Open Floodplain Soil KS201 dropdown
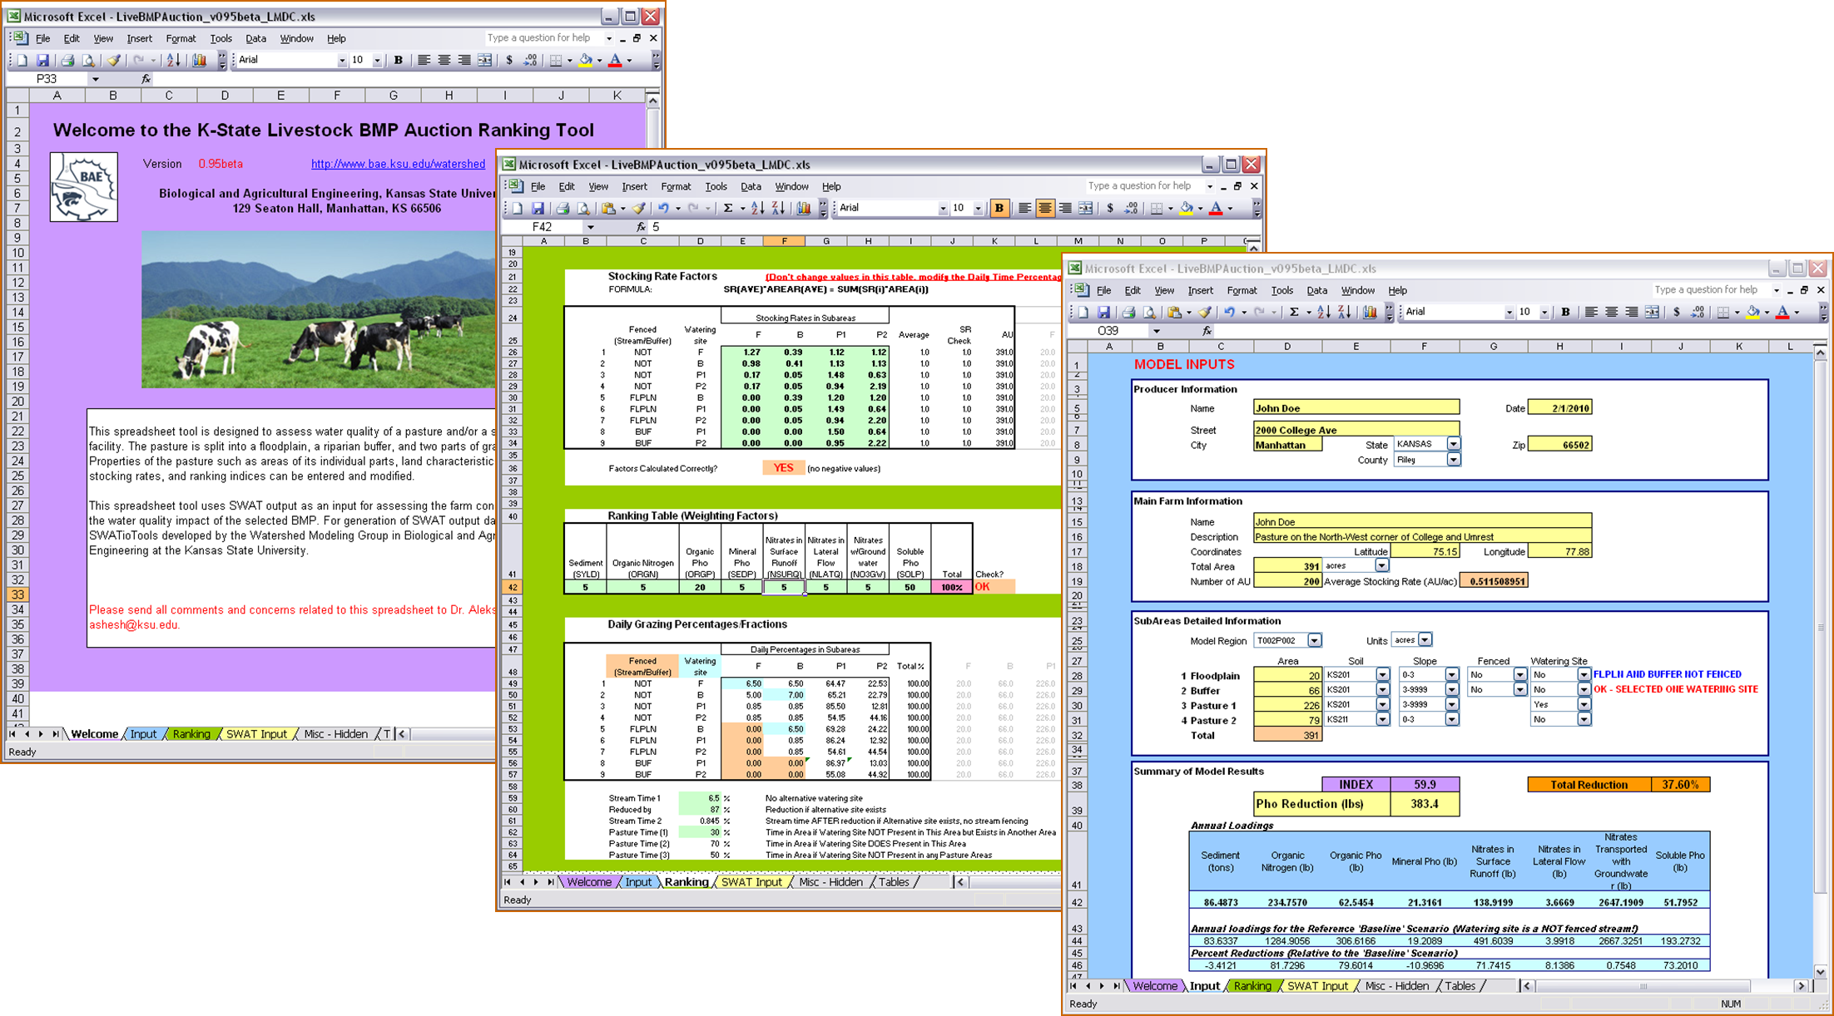Viewport: 1834px width, 1016px height. pyautogui.click(x=1382, y=675)
